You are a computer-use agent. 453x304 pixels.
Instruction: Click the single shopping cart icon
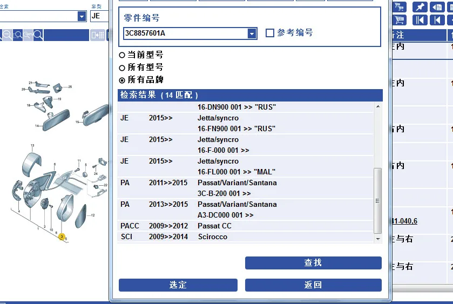(x=399, y=20)
